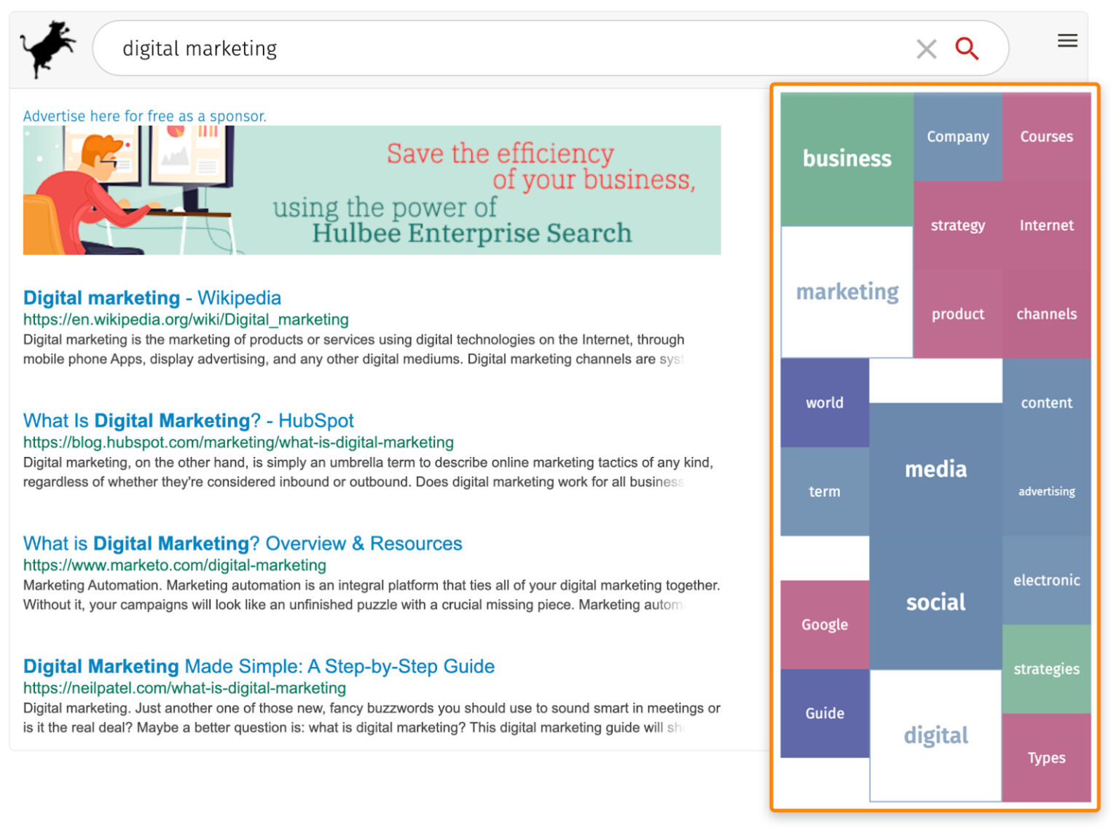Click the purple world tile
The width and height of the screenshot is (1119, 828).
[x=824, y=403]
